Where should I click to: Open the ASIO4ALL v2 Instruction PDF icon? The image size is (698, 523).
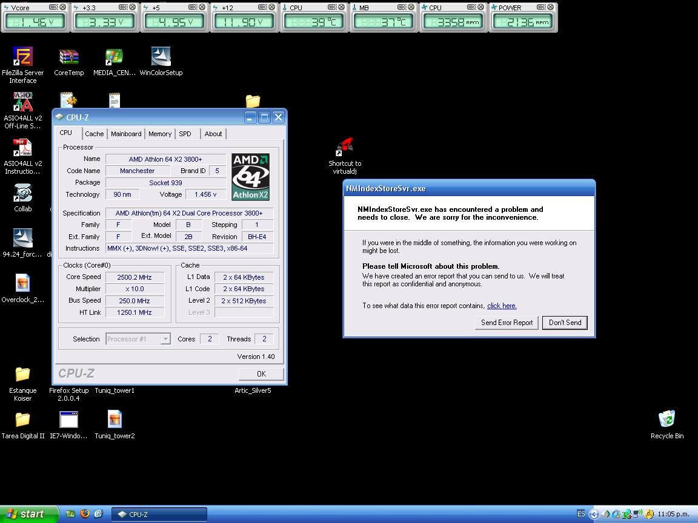point(22,156)
